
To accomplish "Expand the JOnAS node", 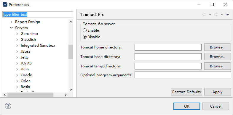I will pos(17,64).
